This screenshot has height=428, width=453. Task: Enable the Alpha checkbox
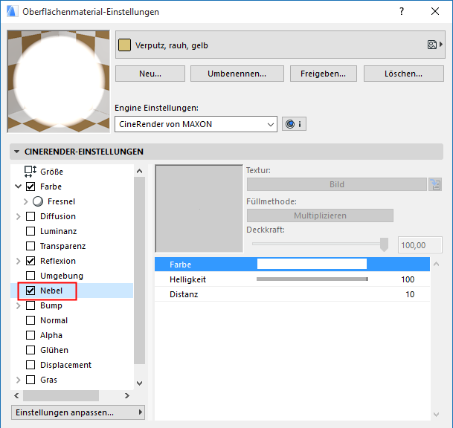[x=30, y=335]
